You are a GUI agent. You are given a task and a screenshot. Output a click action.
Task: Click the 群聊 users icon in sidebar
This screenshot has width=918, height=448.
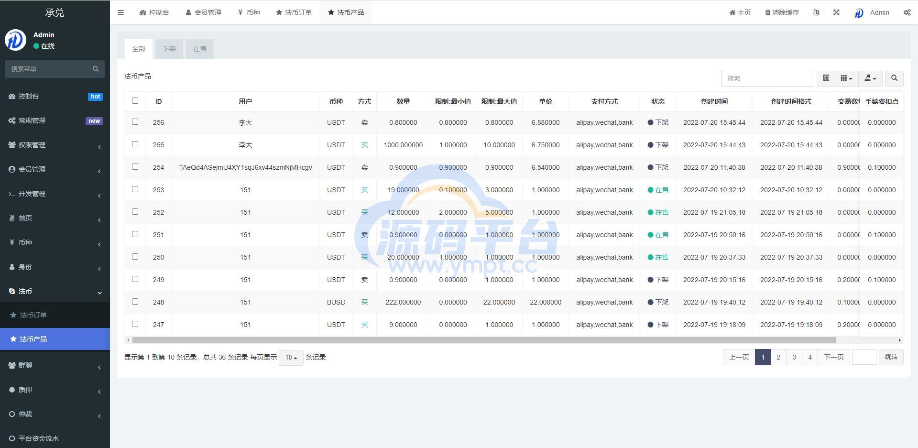tap(12, 365)
